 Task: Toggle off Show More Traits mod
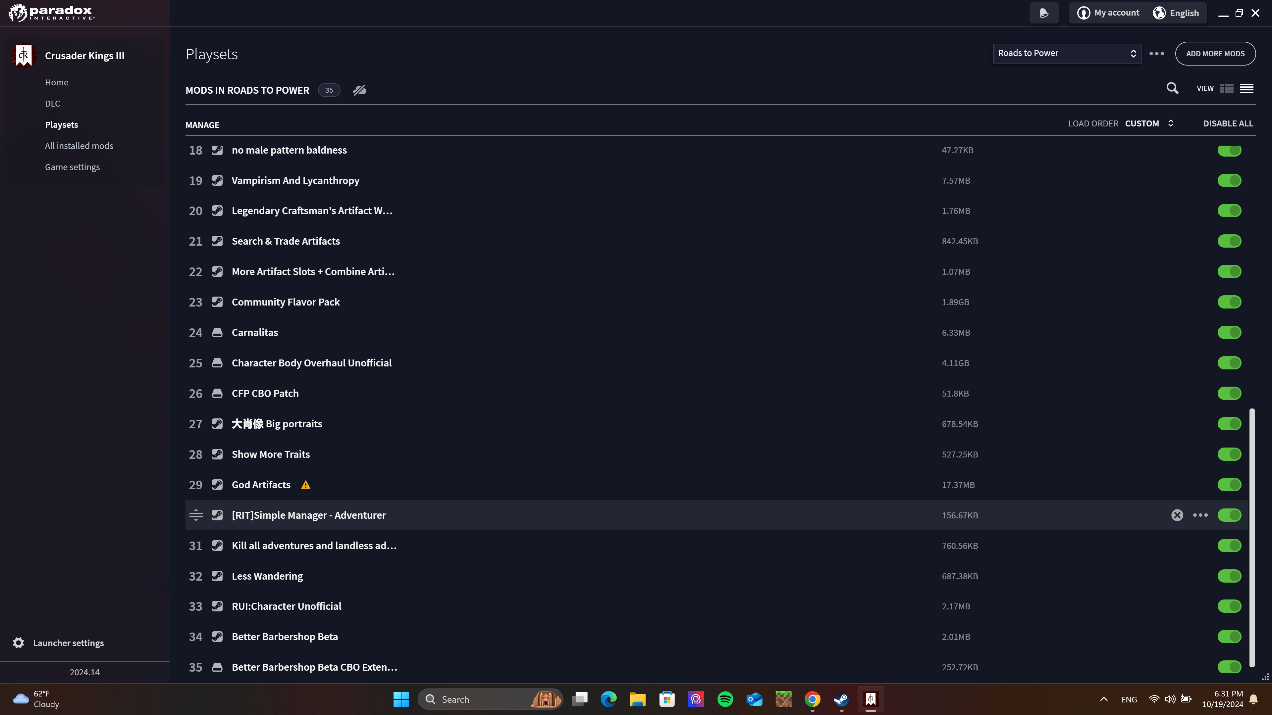click(1229, 454)
